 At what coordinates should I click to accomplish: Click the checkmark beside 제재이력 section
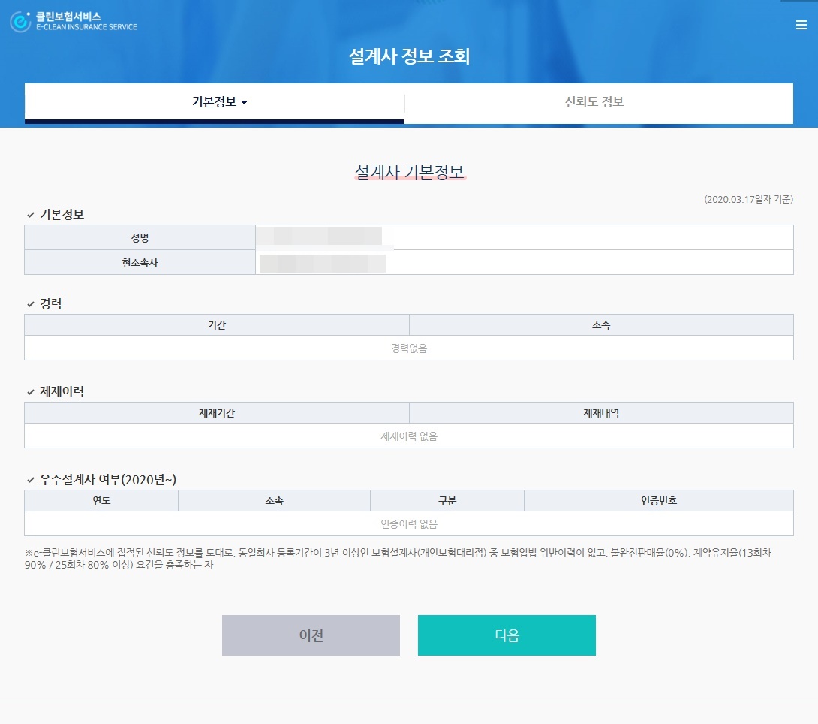(x=30, y=391)
